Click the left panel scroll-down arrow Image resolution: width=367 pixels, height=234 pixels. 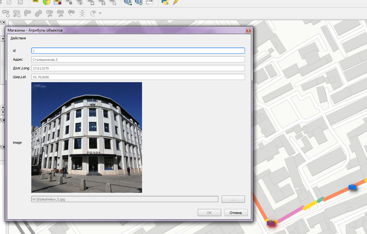(x=3, y=112)
